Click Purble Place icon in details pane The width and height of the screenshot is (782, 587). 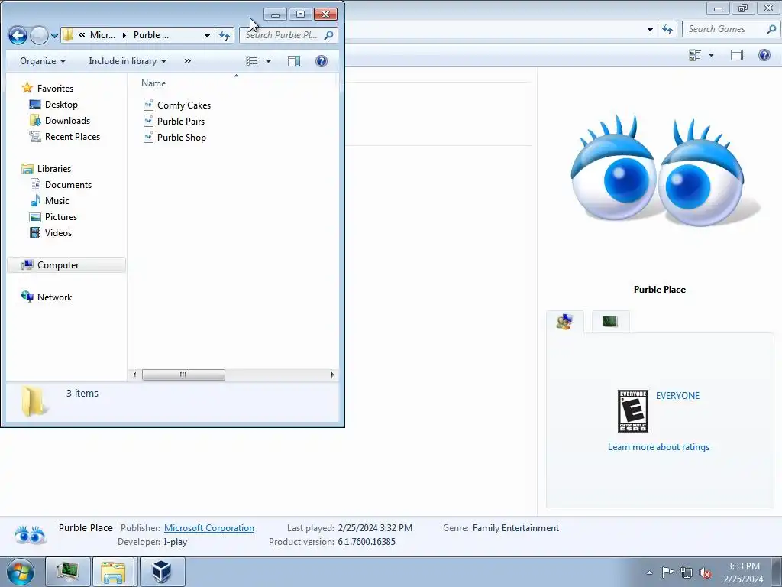[30, 534]
